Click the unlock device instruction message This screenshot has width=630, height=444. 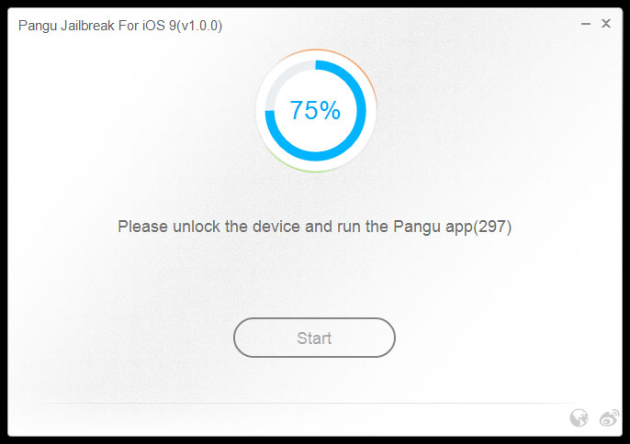(314, 226)
